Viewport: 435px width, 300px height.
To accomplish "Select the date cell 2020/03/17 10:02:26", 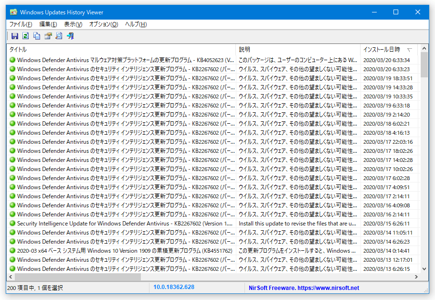I will pyautogui.click(x=388, y=169).
